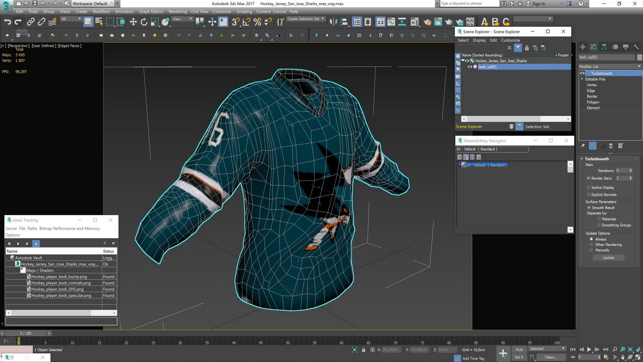This screenshot has width=643, height=362.
Task: Remove modifier with trash icon
Action: tap(611, 146)
